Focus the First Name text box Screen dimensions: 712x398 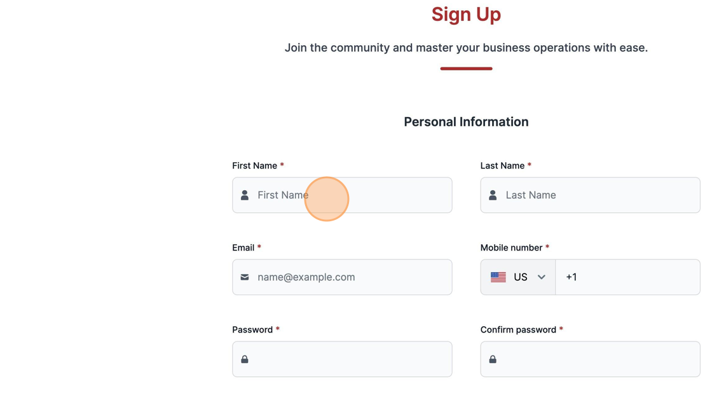point(343,195)
